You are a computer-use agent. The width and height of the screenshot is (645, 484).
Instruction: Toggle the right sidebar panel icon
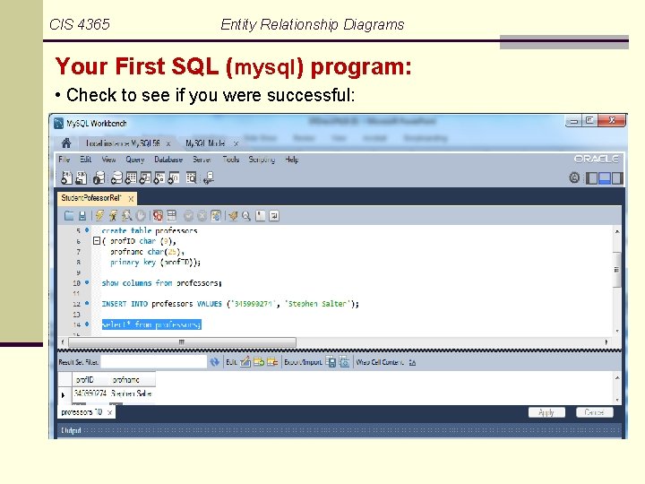tap(617, 178)
